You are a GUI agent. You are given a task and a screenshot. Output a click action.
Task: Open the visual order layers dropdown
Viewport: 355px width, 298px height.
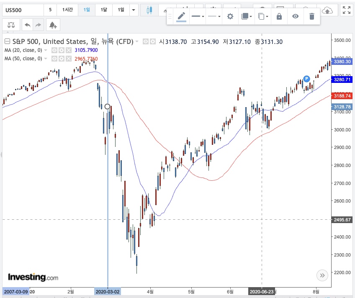coord(246,16)
